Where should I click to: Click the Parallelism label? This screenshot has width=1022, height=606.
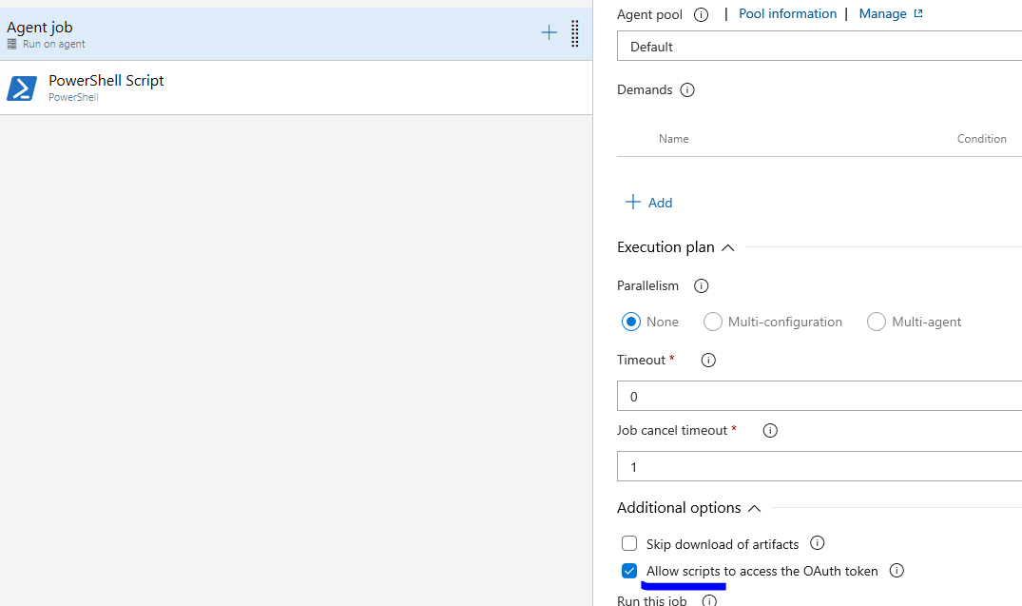(647, 285)
